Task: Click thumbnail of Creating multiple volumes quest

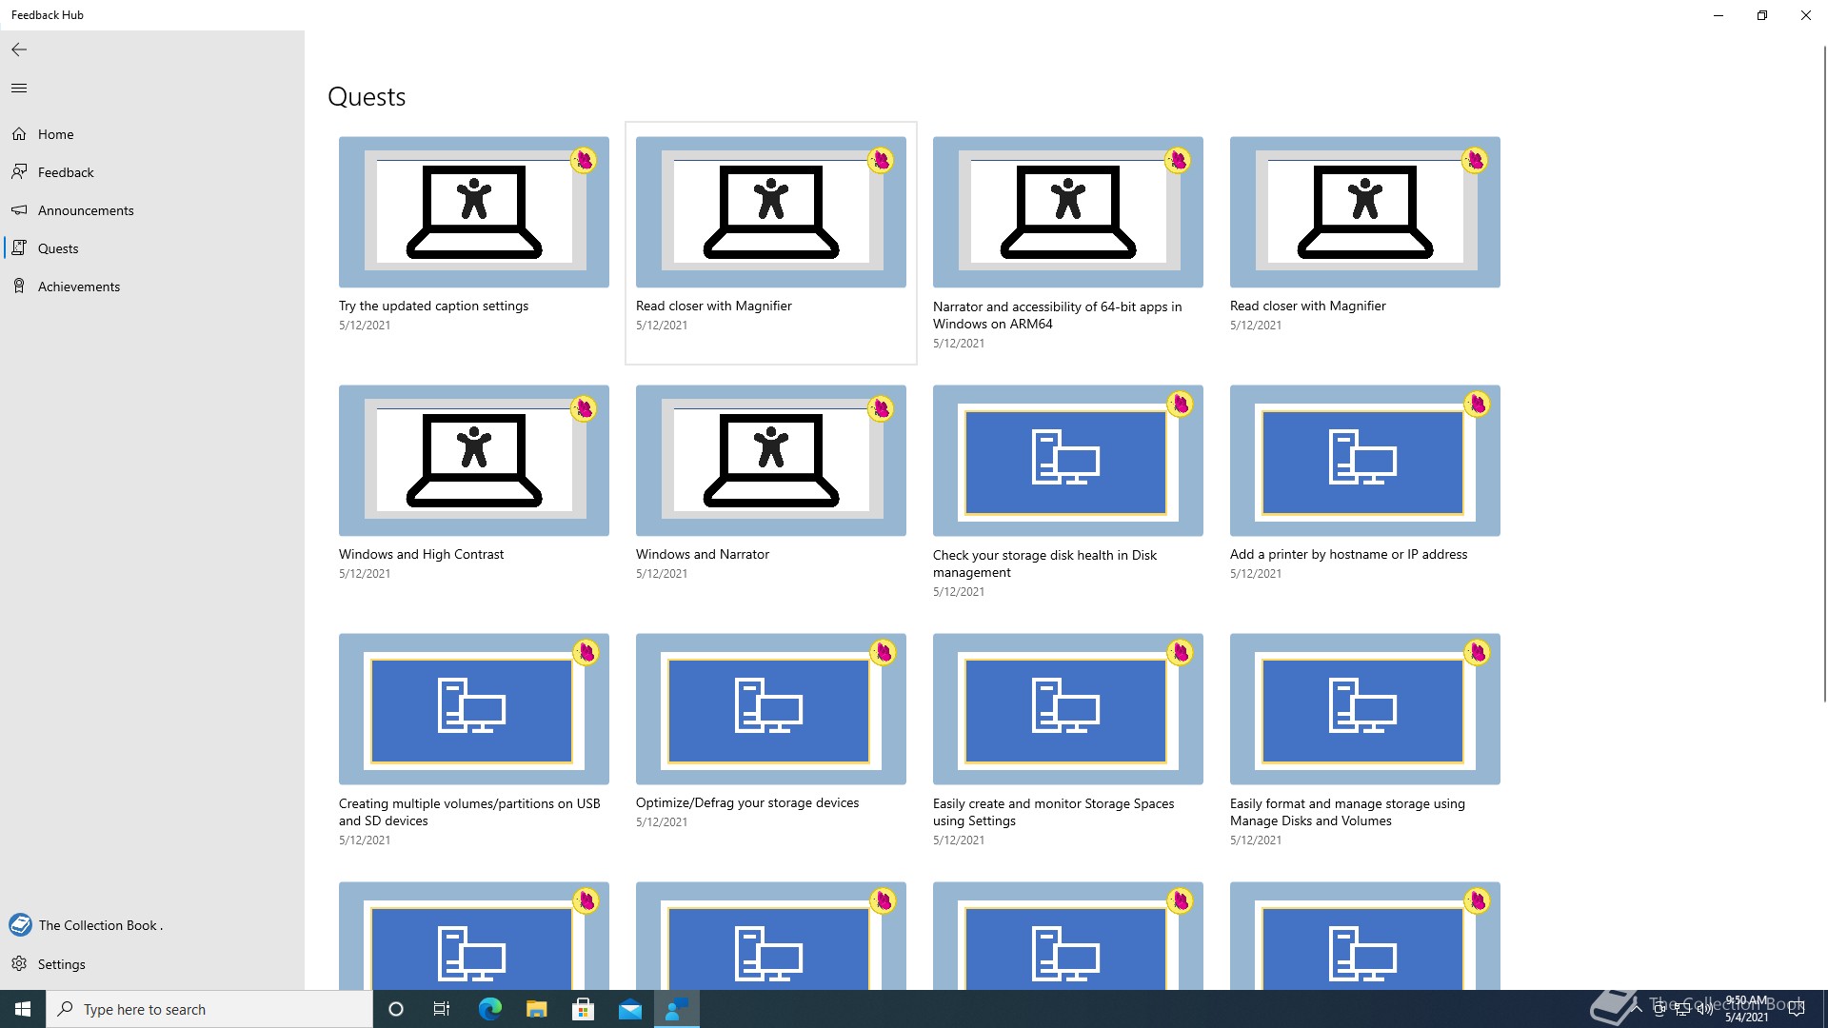Action: pyautogui.click(x=474, y=709)
